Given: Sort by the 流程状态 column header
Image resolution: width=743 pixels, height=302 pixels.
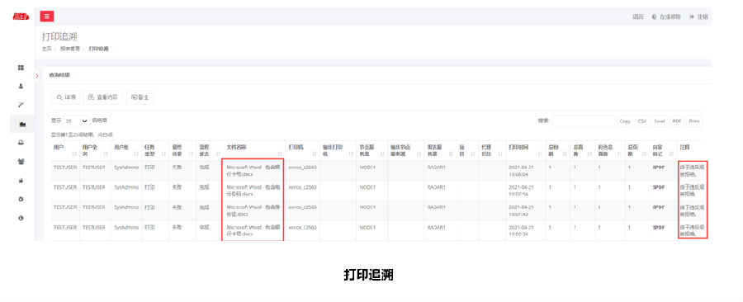Looking at the screenshot, I should click(x=210, y=150).
